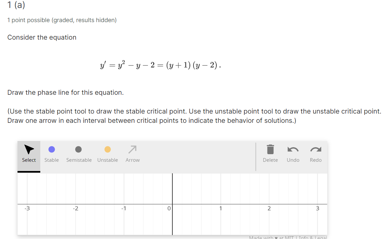Undo the last drawing action
Screen dimensions: 388x239
coord(293,154)
